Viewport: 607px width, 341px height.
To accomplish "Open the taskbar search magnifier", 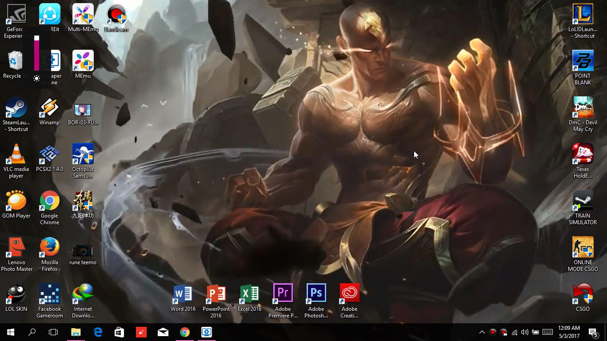I will (32, 332).
